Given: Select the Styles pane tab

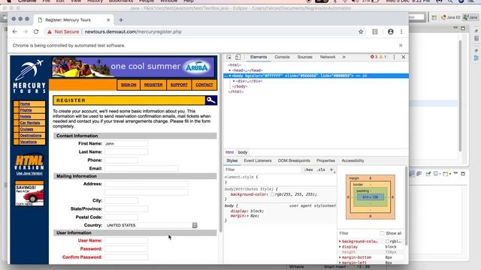Looking at the screenshot, I should pyautogui.click(x=232, y=160).
